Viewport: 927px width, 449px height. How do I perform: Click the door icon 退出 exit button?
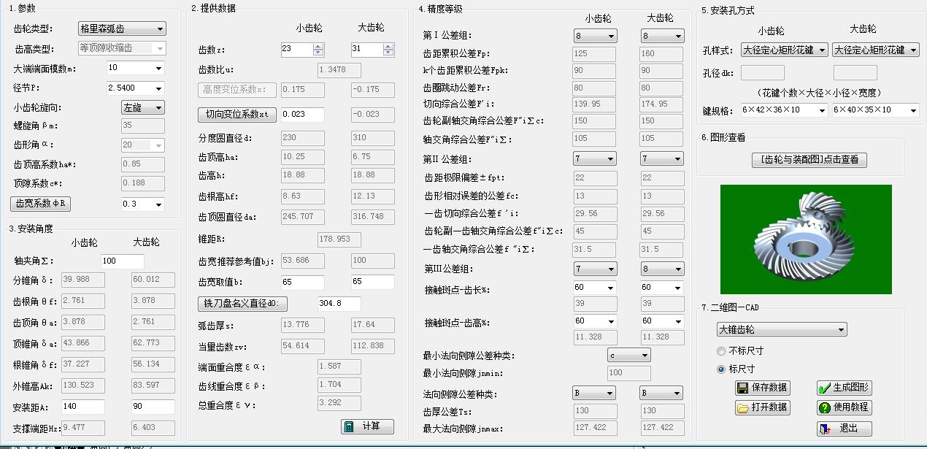point(844,429)
